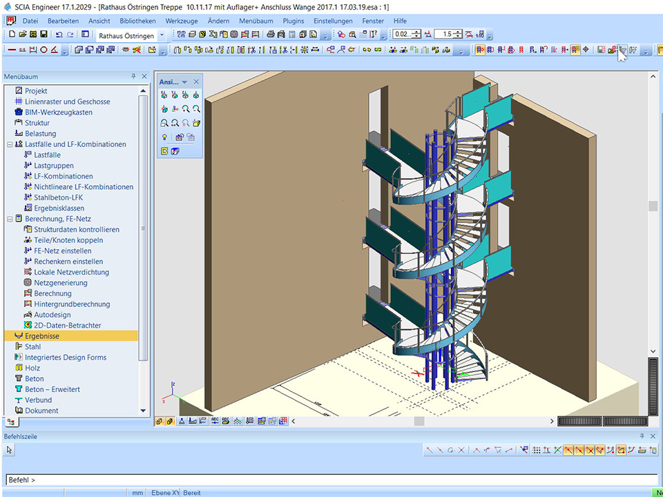Open the Bibliotheken menu

138,21
